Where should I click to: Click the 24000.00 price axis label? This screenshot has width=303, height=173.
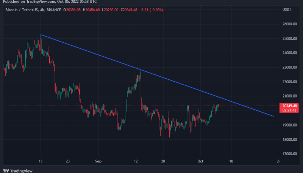click(289, 53)
